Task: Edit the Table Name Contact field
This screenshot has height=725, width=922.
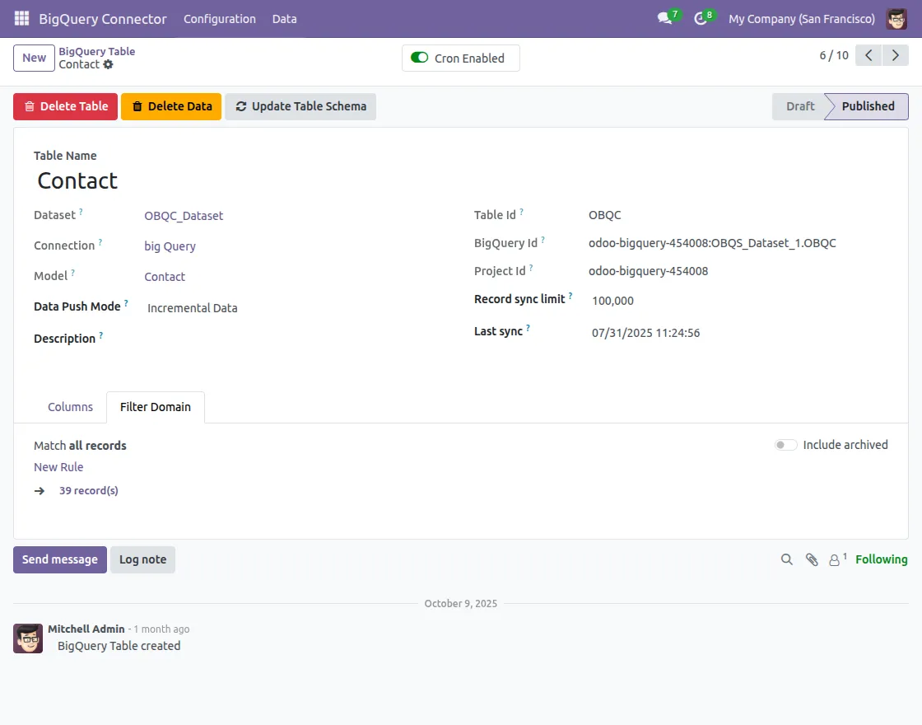Action: click(462, 180)
